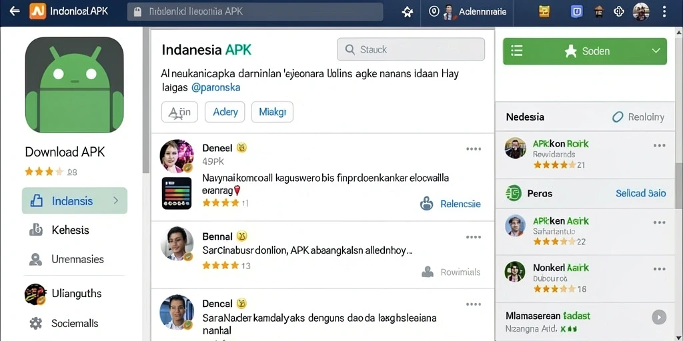
Task: Click the Nonkerl Aairk title text
Action: [560, 268]
